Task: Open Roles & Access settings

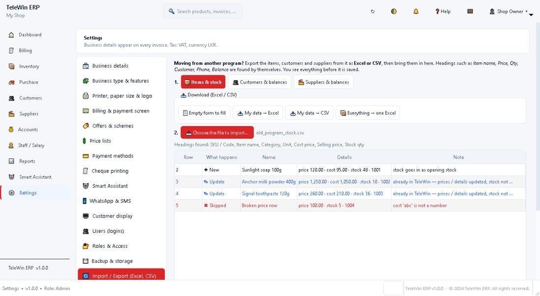Action: pos(121,246)
